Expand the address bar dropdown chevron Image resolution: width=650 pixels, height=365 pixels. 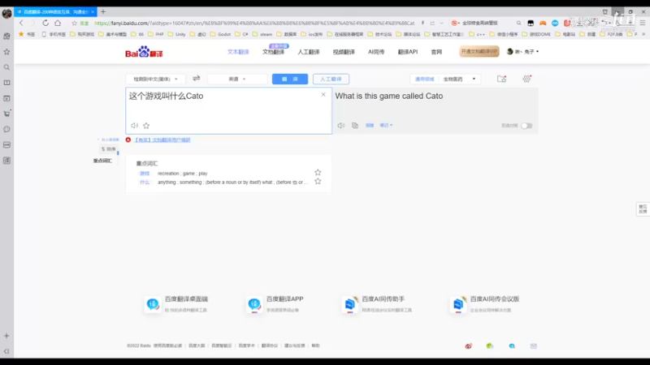pos(441,24)
